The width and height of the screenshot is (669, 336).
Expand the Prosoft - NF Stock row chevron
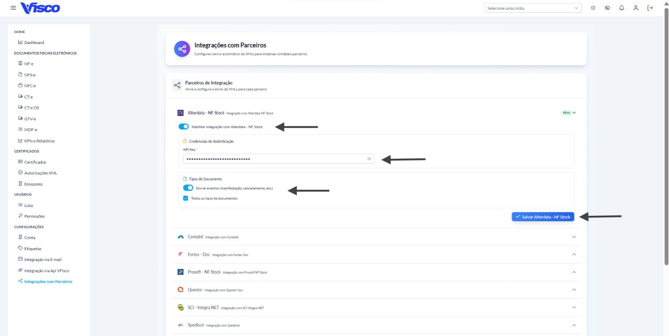pyautogui.click(x=574, y=272)
